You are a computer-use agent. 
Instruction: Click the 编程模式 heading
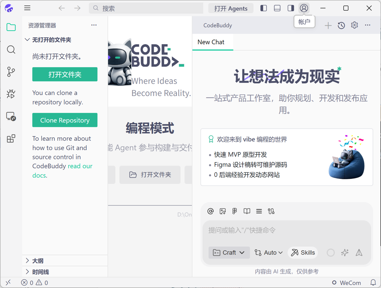150,128
